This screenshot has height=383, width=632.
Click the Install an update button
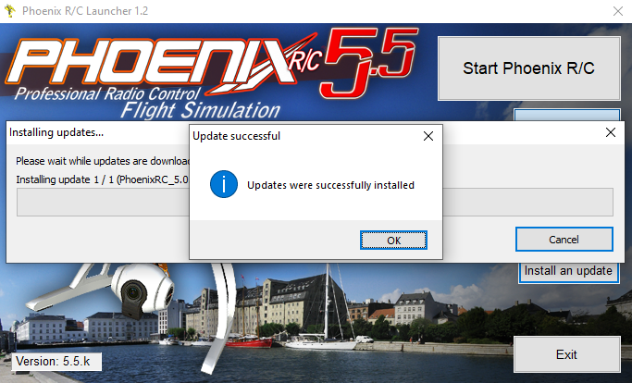[568, 271]
